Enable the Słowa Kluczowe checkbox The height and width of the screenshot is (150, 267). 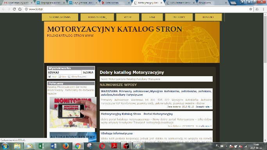[x=69, y=77]
